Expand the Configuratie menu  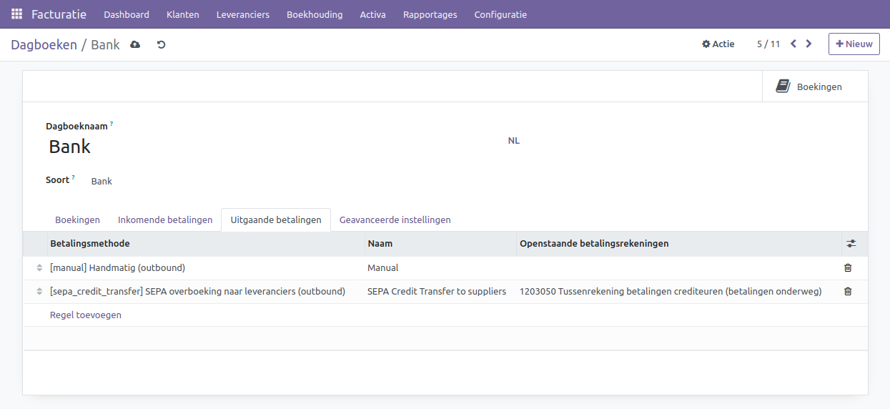tap(500, 14)
